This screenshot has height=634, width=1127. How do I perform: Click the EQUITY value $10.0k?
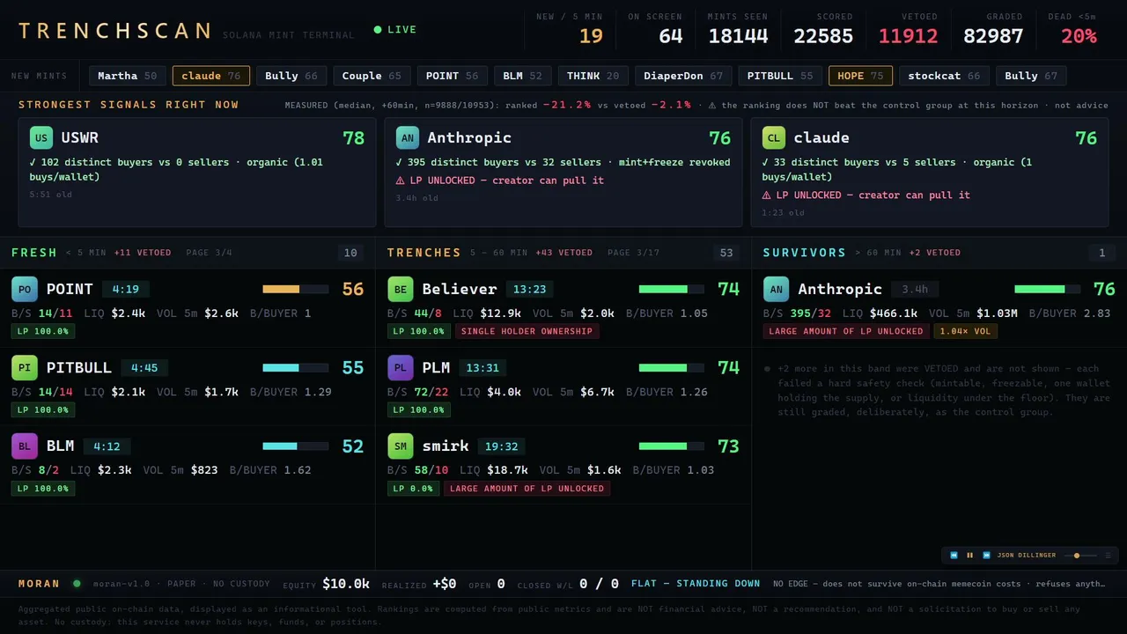click(x=346, y=583)
